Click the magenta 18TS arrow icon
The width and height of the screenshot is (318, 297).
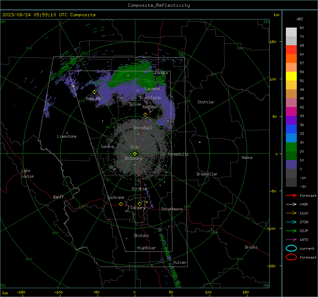click(291, 240)
